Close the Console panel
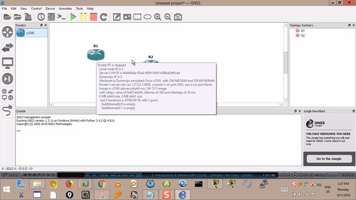This screenshot has width=356, height=200. pyautogui.click(x=300, y=111)
